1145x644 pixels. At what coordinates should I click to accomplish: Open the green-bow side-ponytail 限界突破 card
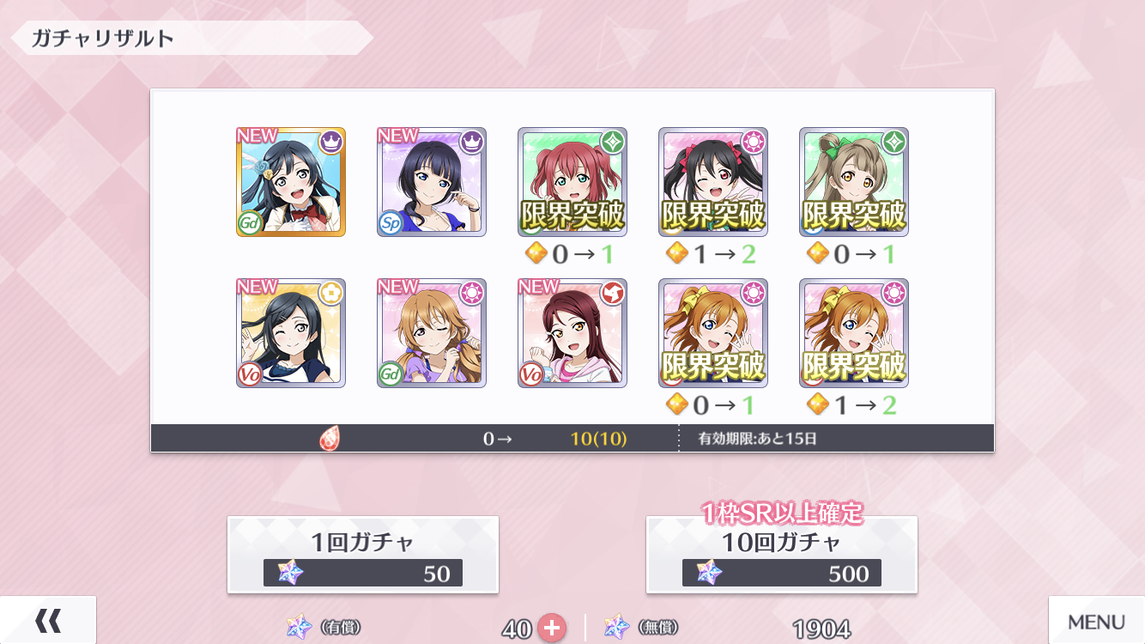(x=854, y=182)
